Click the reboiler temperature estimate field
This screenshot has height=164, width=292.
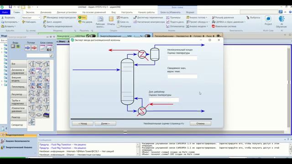pos(164,100)
